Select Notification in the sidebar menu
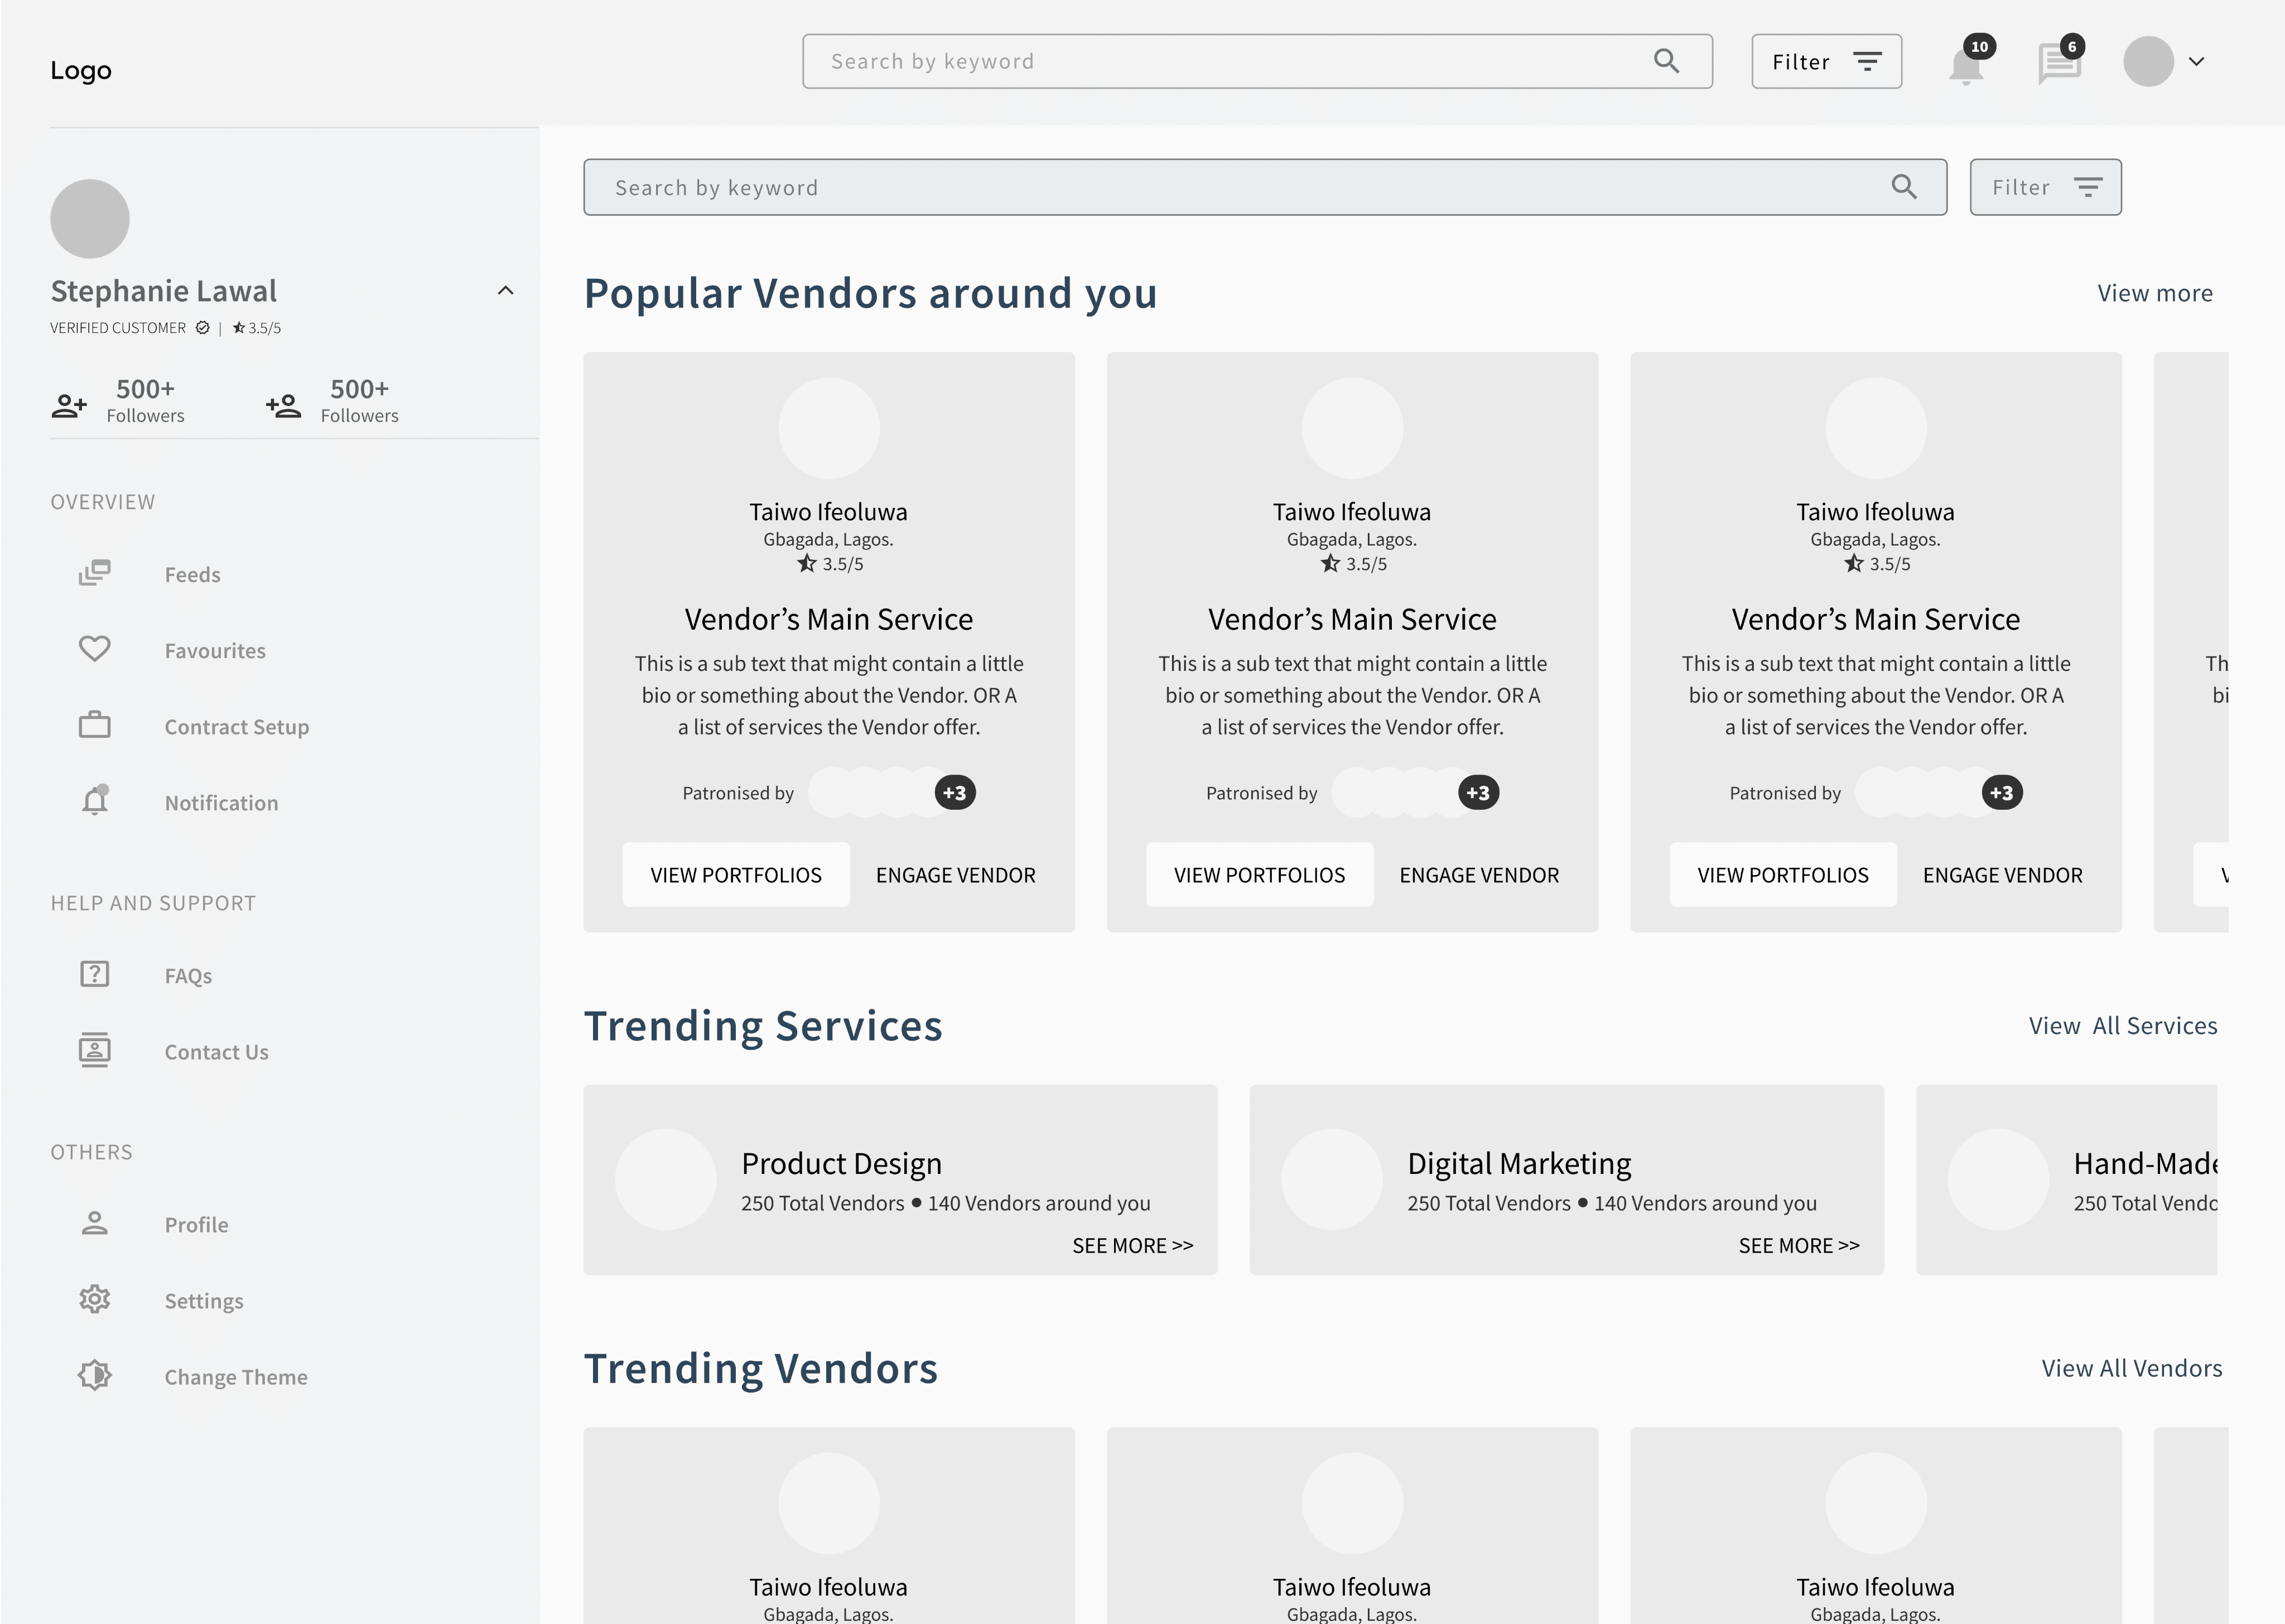The width and height of the screenshot is (2285, 1624). click(x=221, y=803)
